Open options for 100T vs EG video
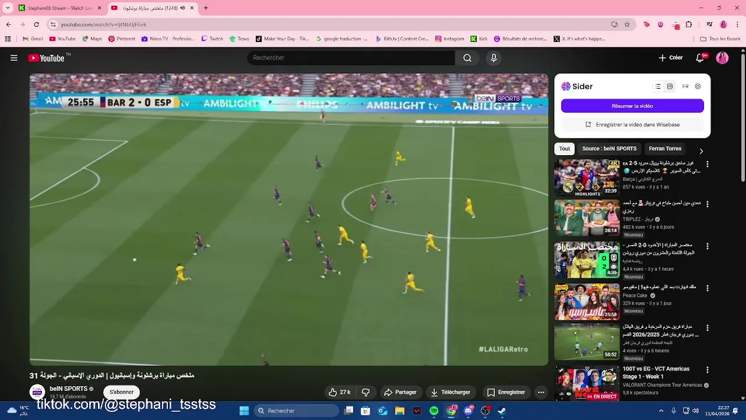This screenshot has height=420, width=746. [708, 370]
